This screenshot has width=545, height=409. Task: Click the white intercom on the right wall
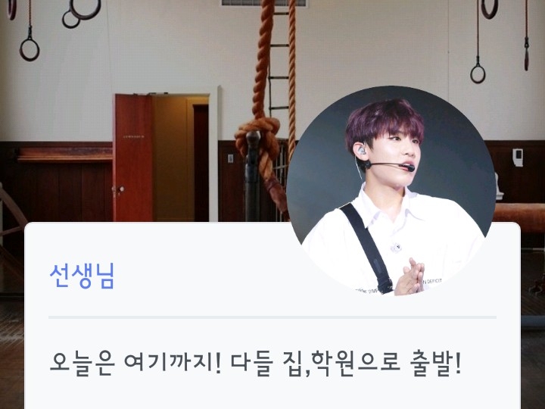pyautogui.click(x=518, y=158)
